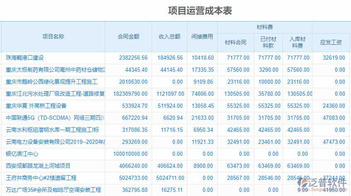Select income total 511924.00

(170, 106)
